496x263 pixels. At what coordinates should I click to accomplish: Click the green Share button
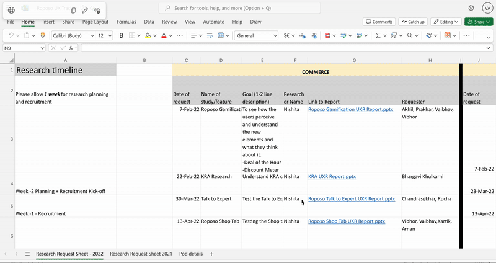(479, 22)
